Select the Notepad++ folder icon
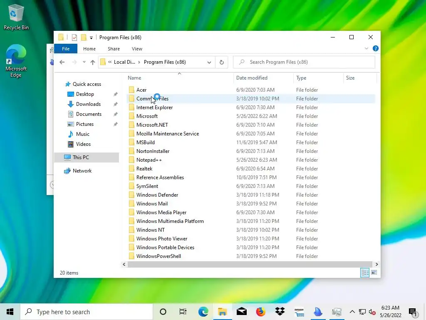The image size is (426, 320). click(131, 160)
